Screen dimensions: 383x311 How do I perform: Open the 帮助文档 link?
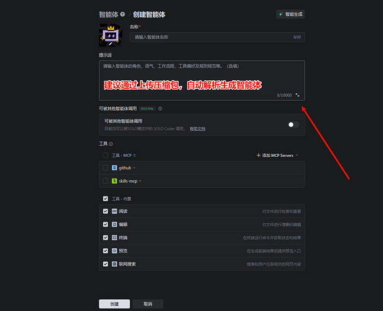point(197,129)
